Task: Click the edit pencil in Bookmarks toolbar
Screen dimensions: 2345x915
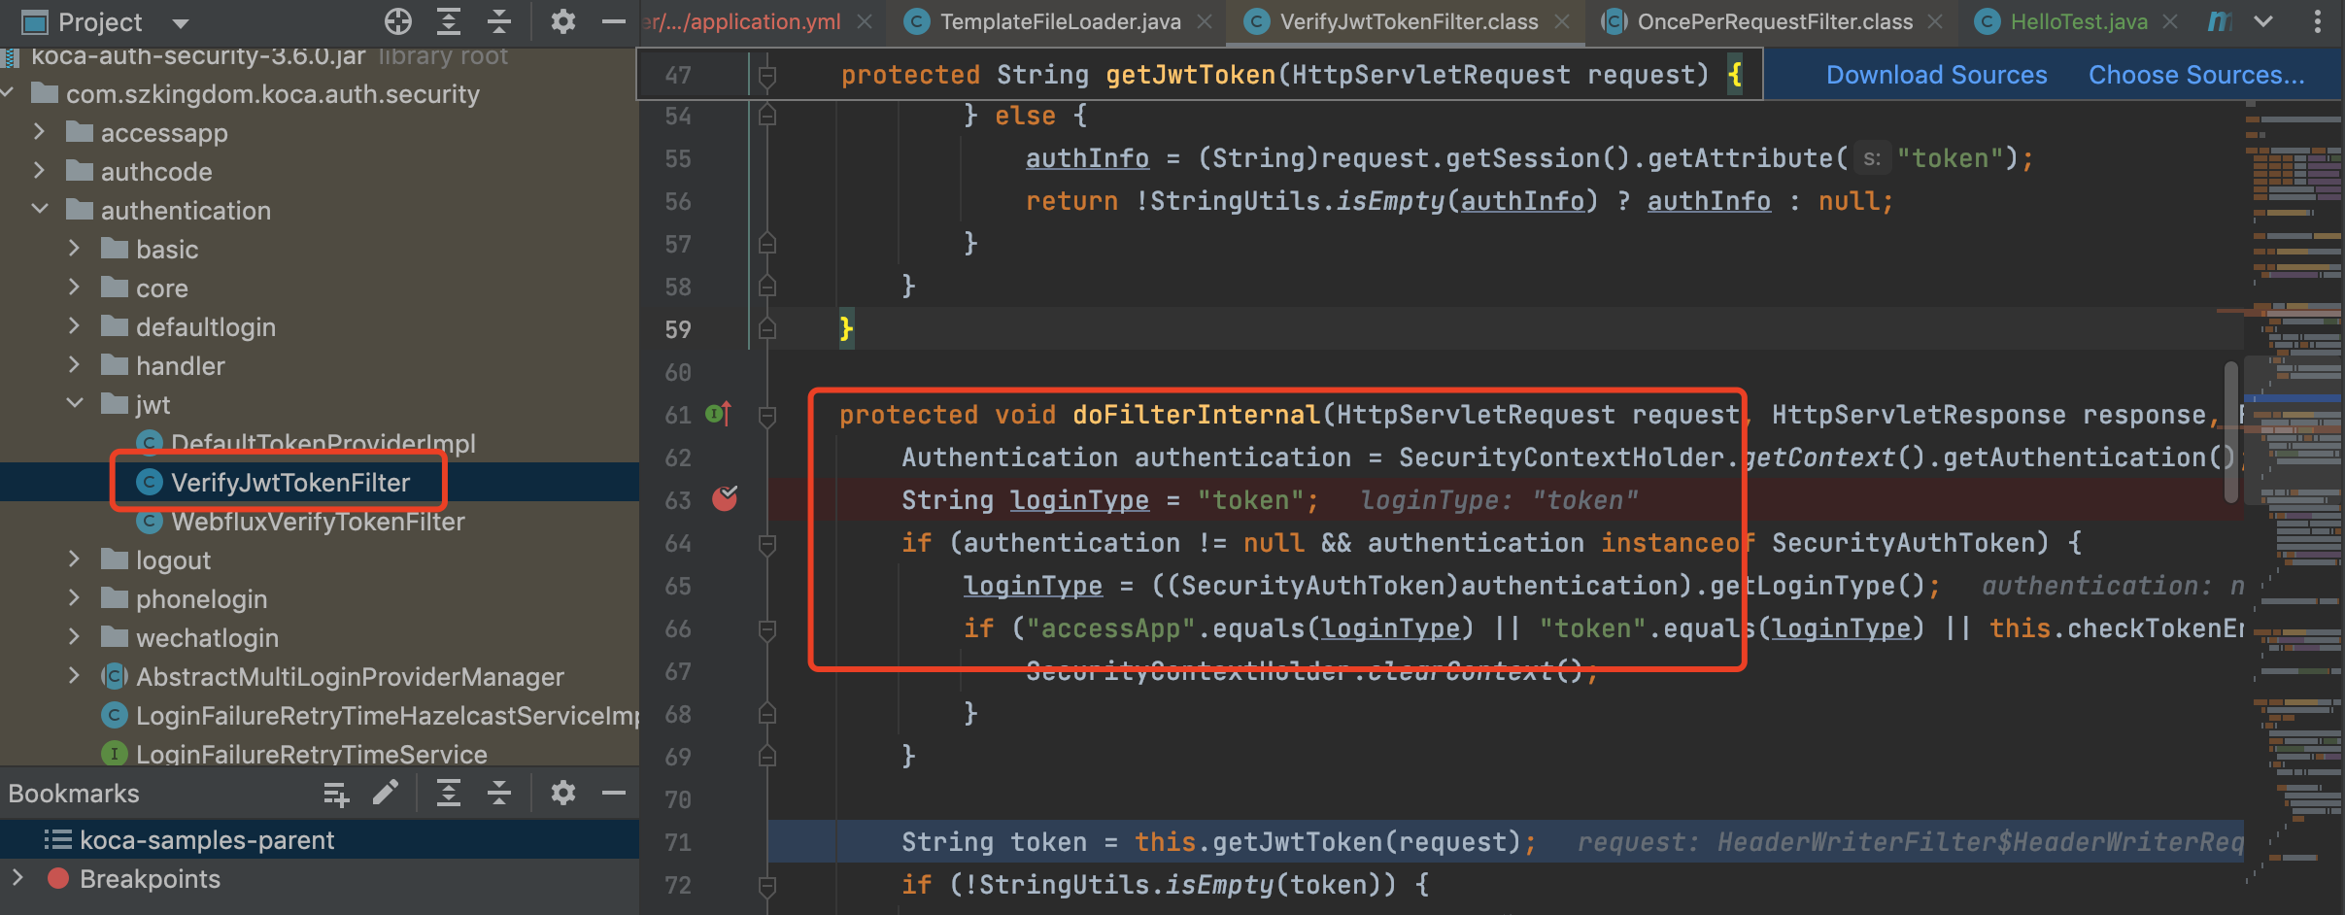Action: [386, 794]
